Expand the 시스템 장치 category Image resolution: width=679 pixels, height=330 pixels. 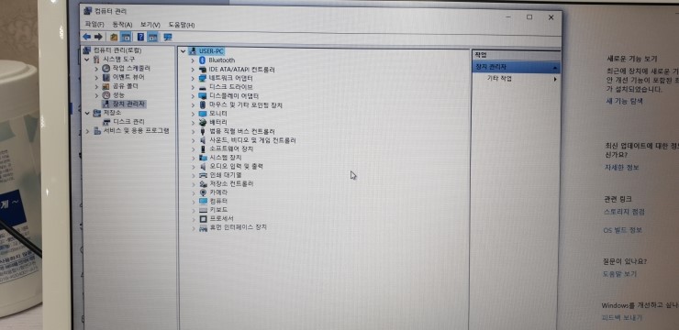click(193, 158)
